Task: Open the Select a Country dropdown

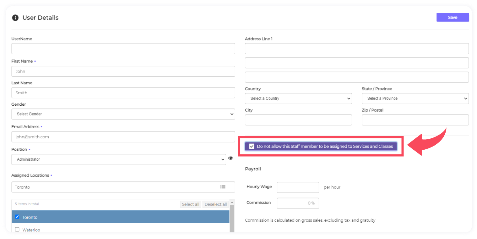Action: [298, 98]
